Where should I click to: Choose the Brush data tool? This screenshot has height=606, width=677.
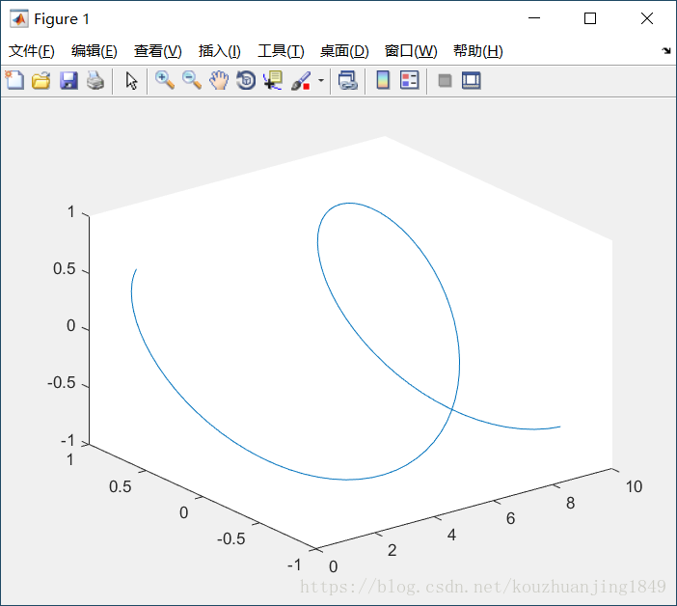(301, 80)
